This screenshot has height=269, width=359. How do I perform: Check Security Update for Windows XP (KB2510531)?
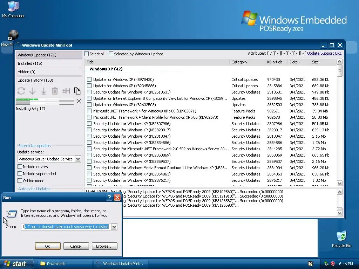(x=89, y=92)
